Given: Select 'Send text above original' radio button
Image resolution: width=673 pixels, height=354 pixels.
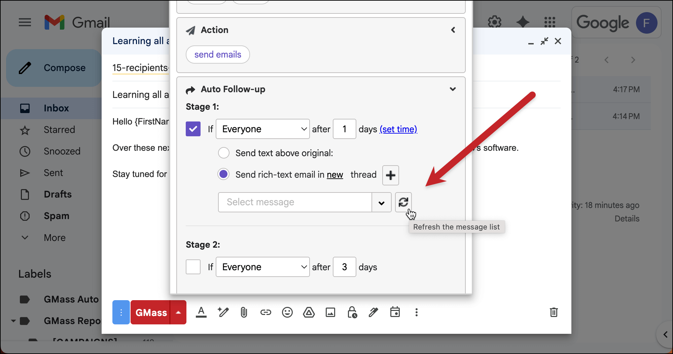Looking at the screenshot, I should pos(224,153).
